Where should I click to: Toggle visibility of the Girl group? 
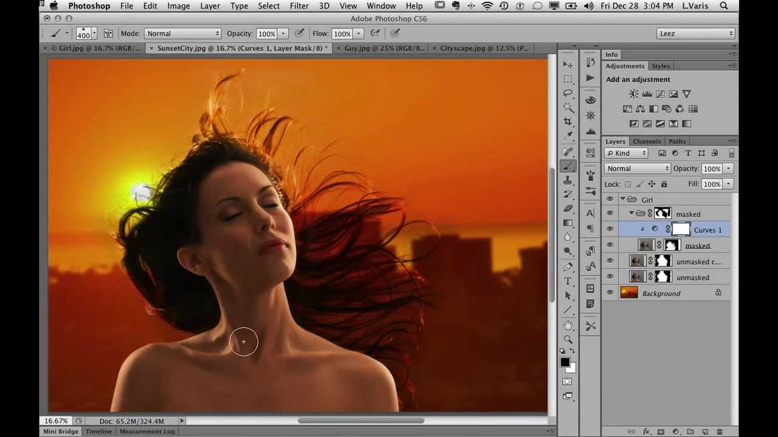click(x=610, y=199)
